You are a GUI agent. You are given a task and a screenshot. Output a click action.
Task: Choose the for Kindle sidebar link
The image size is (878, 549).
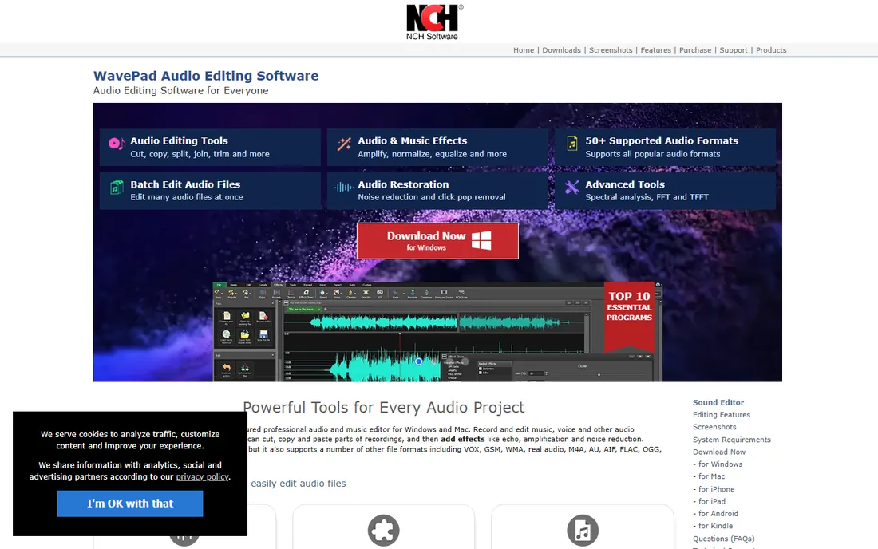pos(716,526)
